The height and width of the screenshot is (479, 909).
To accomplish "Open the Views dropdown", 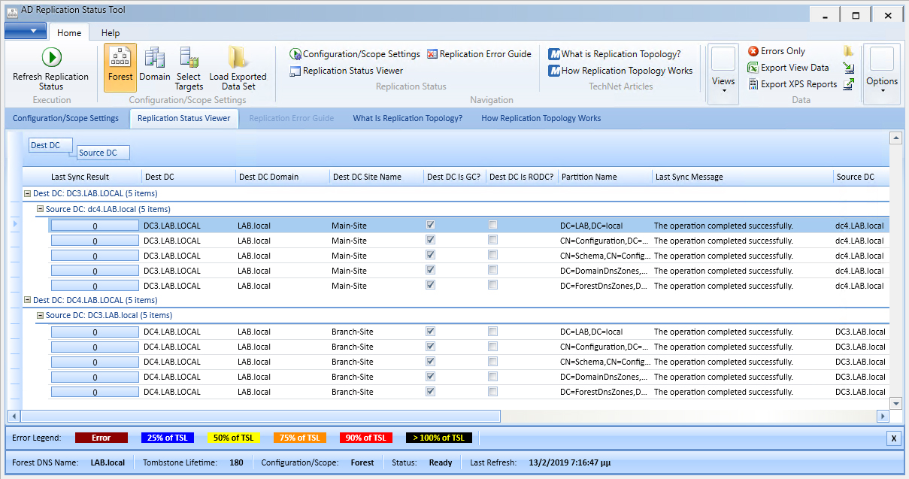I will point(723,74).
